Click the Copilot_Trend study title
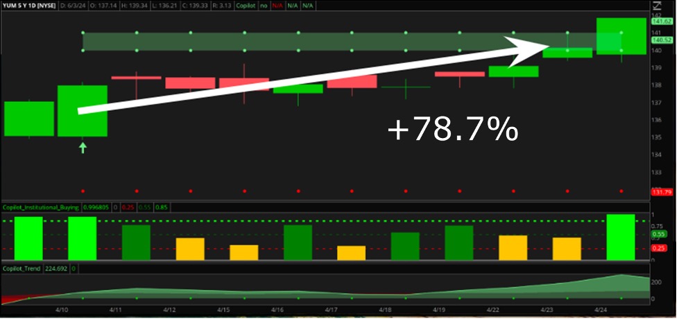 (24, 268)
